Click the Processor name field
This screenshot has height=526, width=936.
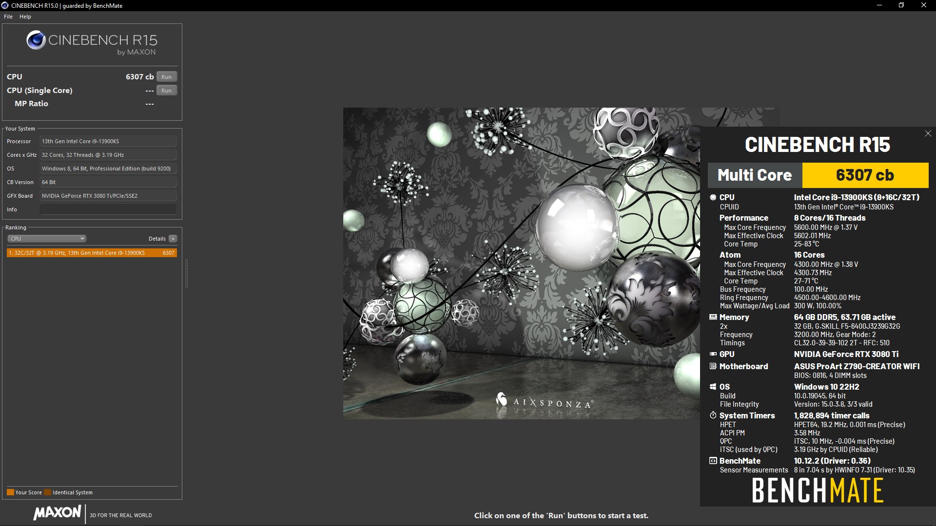(x=108, y=141)
